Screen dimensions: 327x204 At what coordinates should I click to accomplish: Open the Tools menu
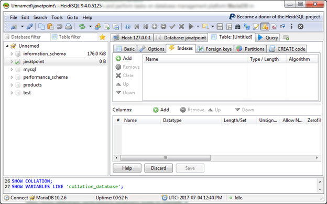[57, 17]
